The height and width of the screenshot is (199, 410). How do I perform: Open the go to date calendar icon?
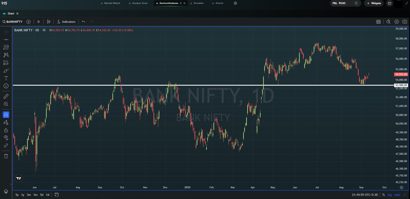coord(57,195)
